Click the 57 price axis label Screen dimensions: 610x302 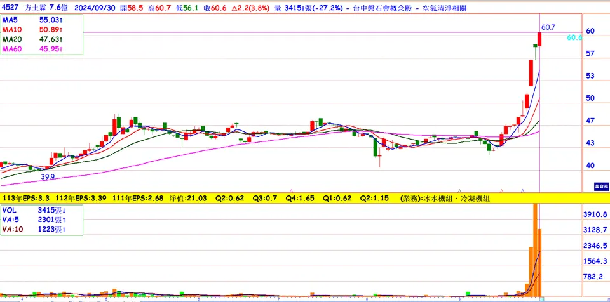(x=590, y=53)
